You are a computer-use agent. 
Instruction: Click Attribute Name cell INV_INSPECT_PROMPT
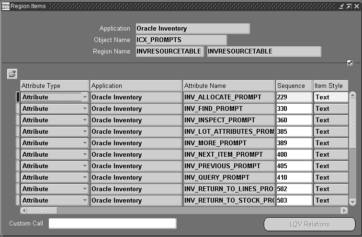click(x=229, y=120)
